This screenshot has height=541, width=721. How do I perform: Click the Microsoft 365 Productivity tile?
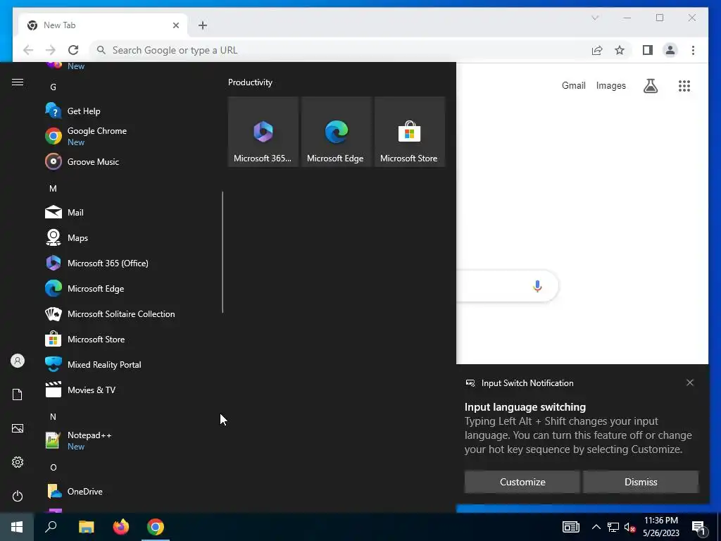point(263,132)
